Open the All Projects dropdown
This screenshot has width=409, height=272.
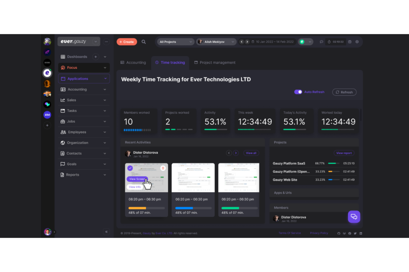(175, 42)
